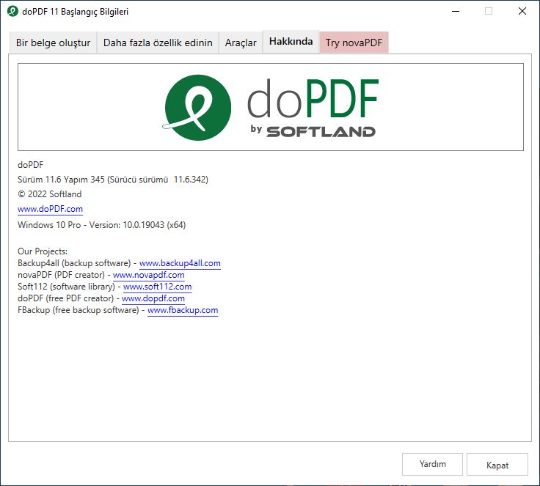This screenshot has width=540, height=486.
Task: Open the www.doPDF.com link
Action: coord(51,209)
